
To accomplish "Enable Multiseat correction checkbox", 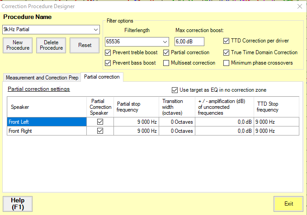I will click(166, 63).
